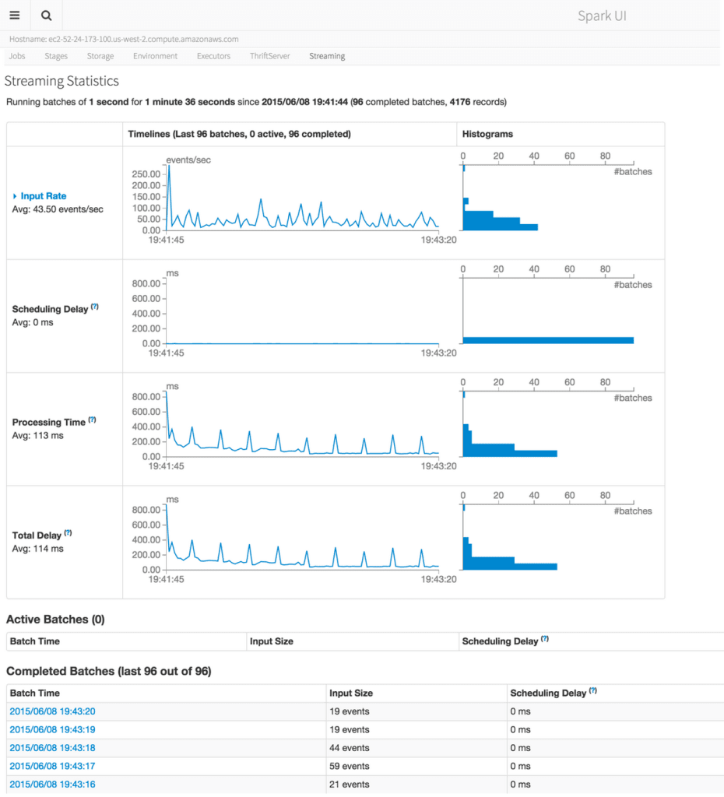Click help icon next to Total Delay
The width and height of the screenshot is (724, 797).
click(x=68, y=533)
